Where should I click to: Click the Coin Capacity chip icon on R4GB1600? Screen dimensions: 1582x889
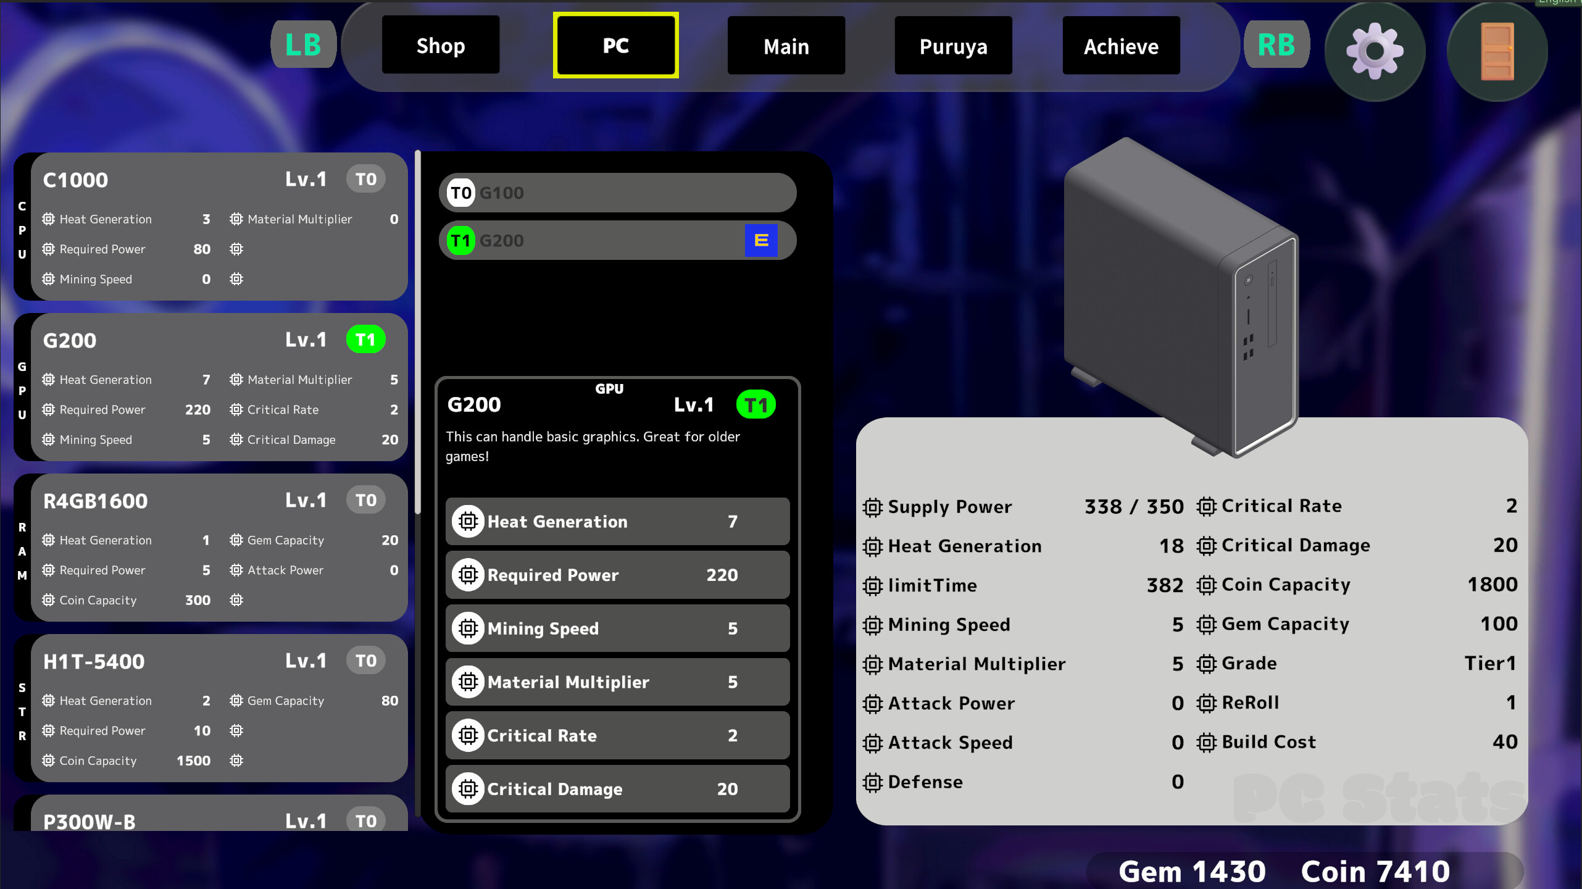48,599
